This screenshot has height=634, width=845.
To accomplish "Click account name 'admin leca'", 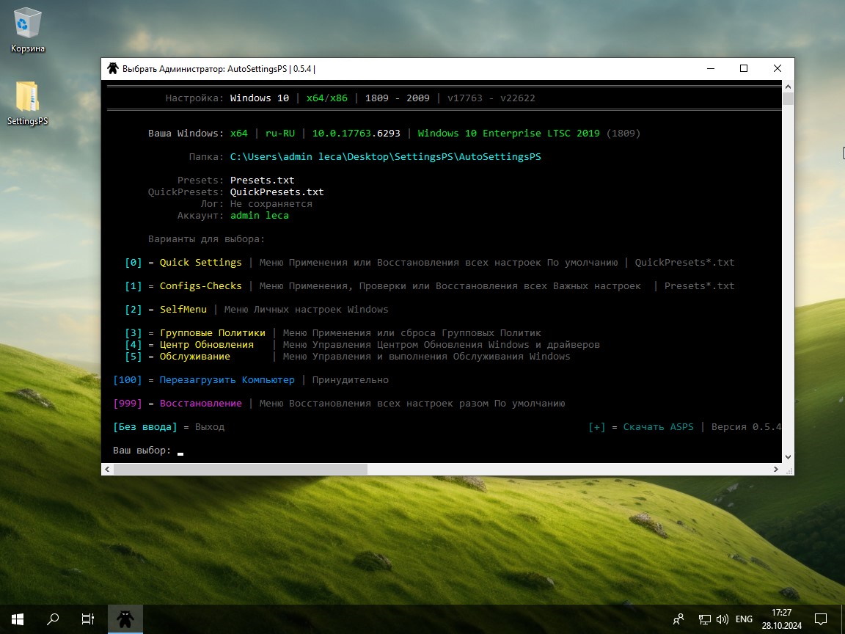I will tap(259, 215).
